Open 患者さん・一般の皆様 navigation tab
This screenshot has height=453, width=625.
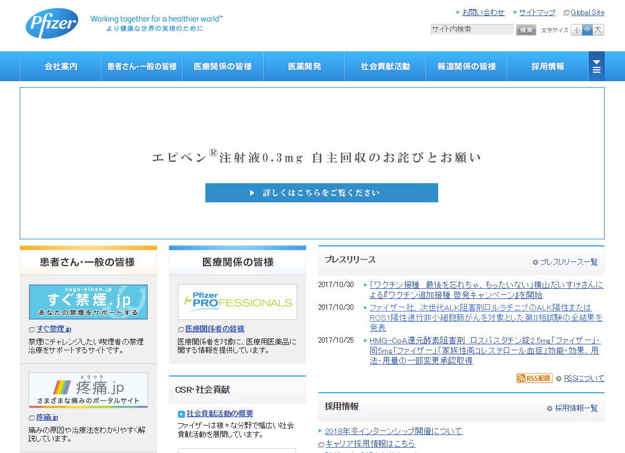tap(142, 66)
